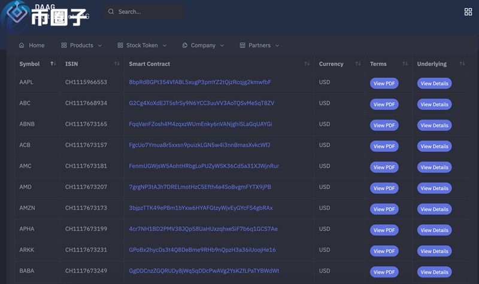Select ISIN CH1115966553 cell
Image resolution: width=479 pixels, height=284 pixels.
click(x=86, y=82)
